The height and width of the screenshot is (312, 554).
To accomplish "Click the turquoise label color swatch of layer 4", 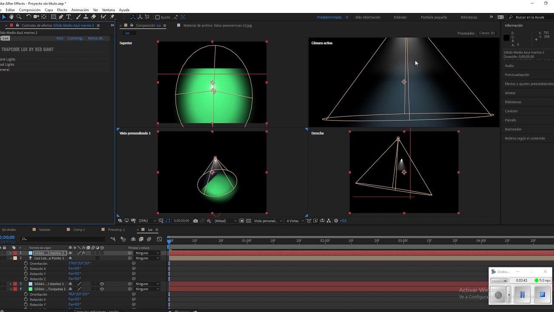I will [31, 289].
